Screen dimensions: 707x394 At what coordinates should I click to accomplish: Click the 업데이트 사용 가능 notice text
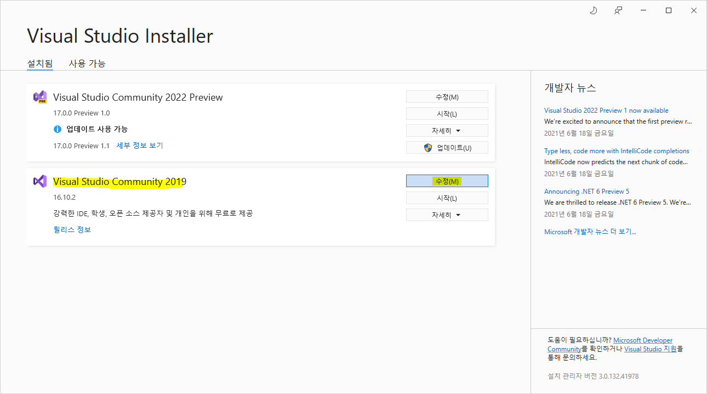pos(97,129)
